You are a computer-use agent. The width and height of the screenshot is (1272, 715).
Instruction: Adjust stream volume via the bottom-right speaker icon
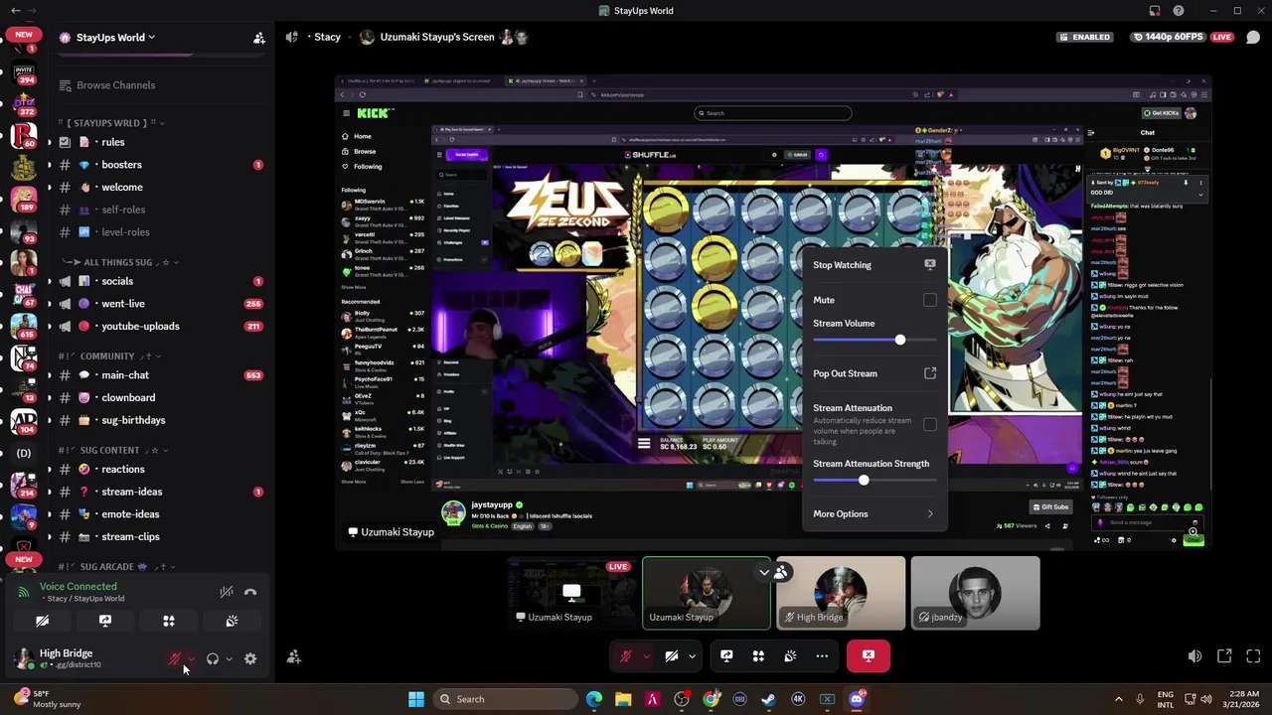(x=1194, y=656)
